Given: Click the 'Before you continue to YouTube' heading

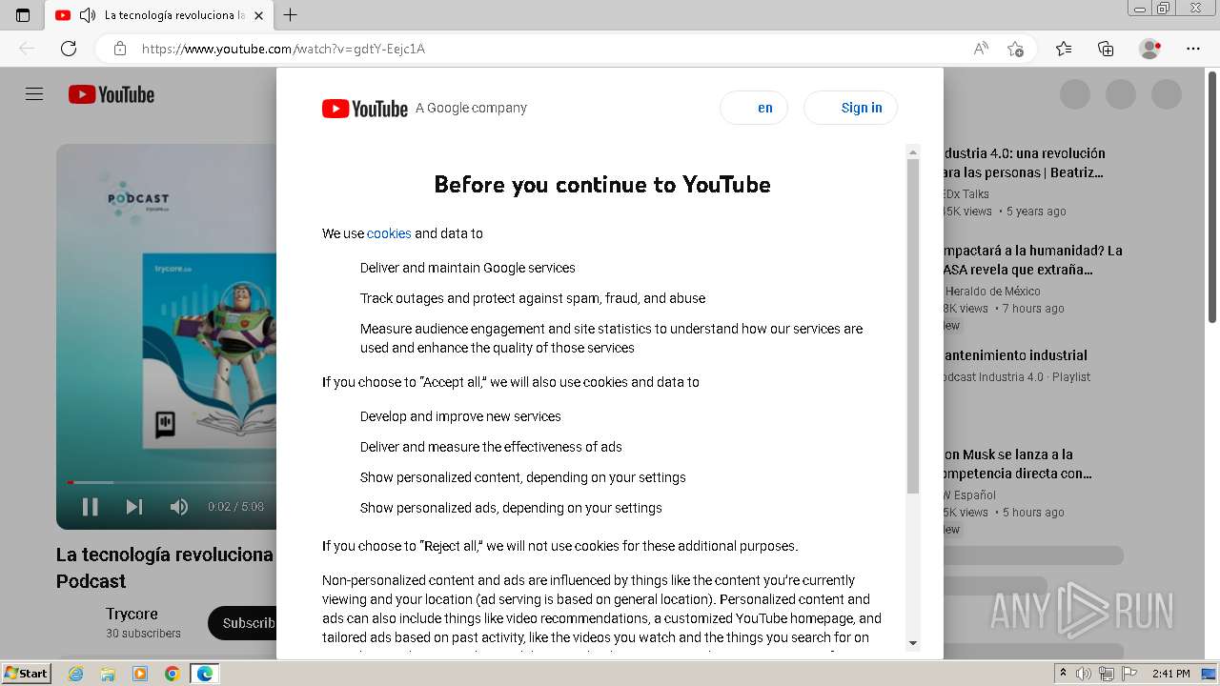Looking at the screenshot, I should pyautogui.click(x=602, y=185).
